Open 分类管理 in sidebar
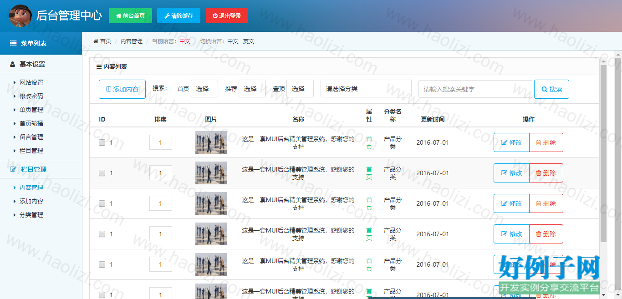Screen dimensions: 622x299 point(31,215)
